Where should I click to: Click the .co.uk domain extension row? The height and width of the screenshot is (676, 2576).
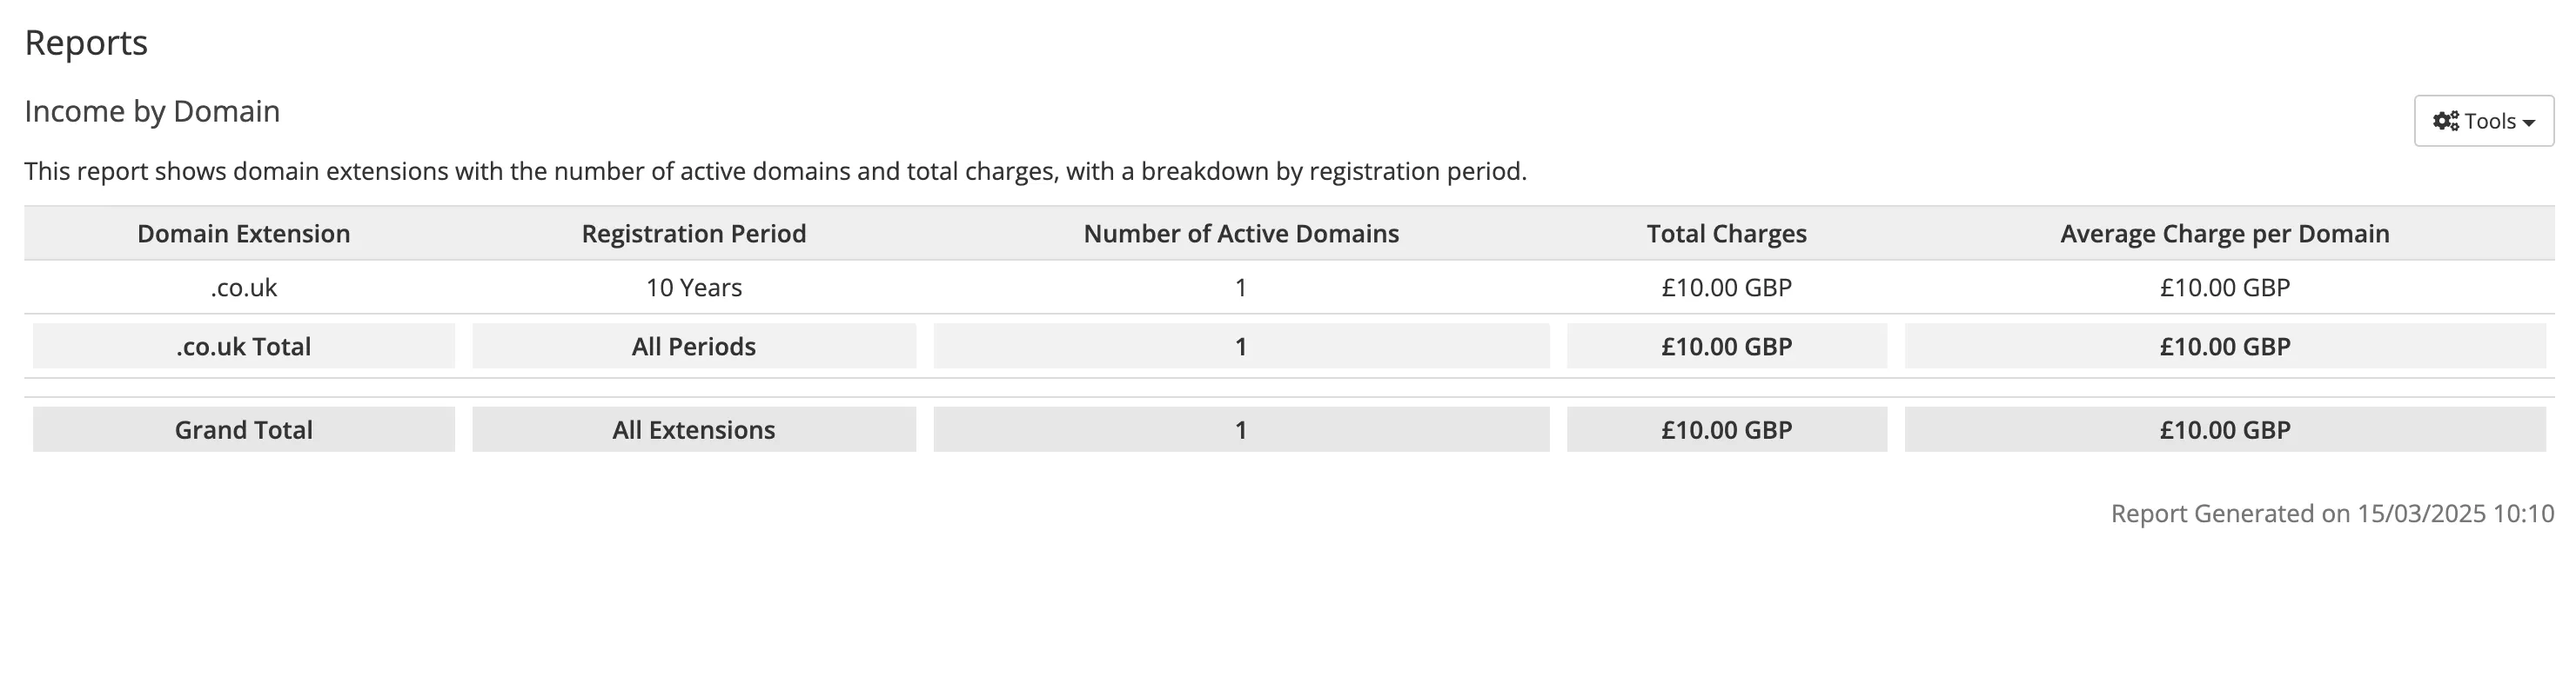tap(243, 288)
